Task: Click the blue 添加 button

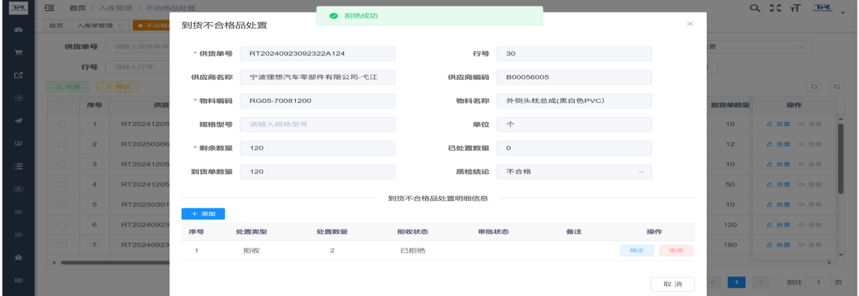Action: (203, 213)
